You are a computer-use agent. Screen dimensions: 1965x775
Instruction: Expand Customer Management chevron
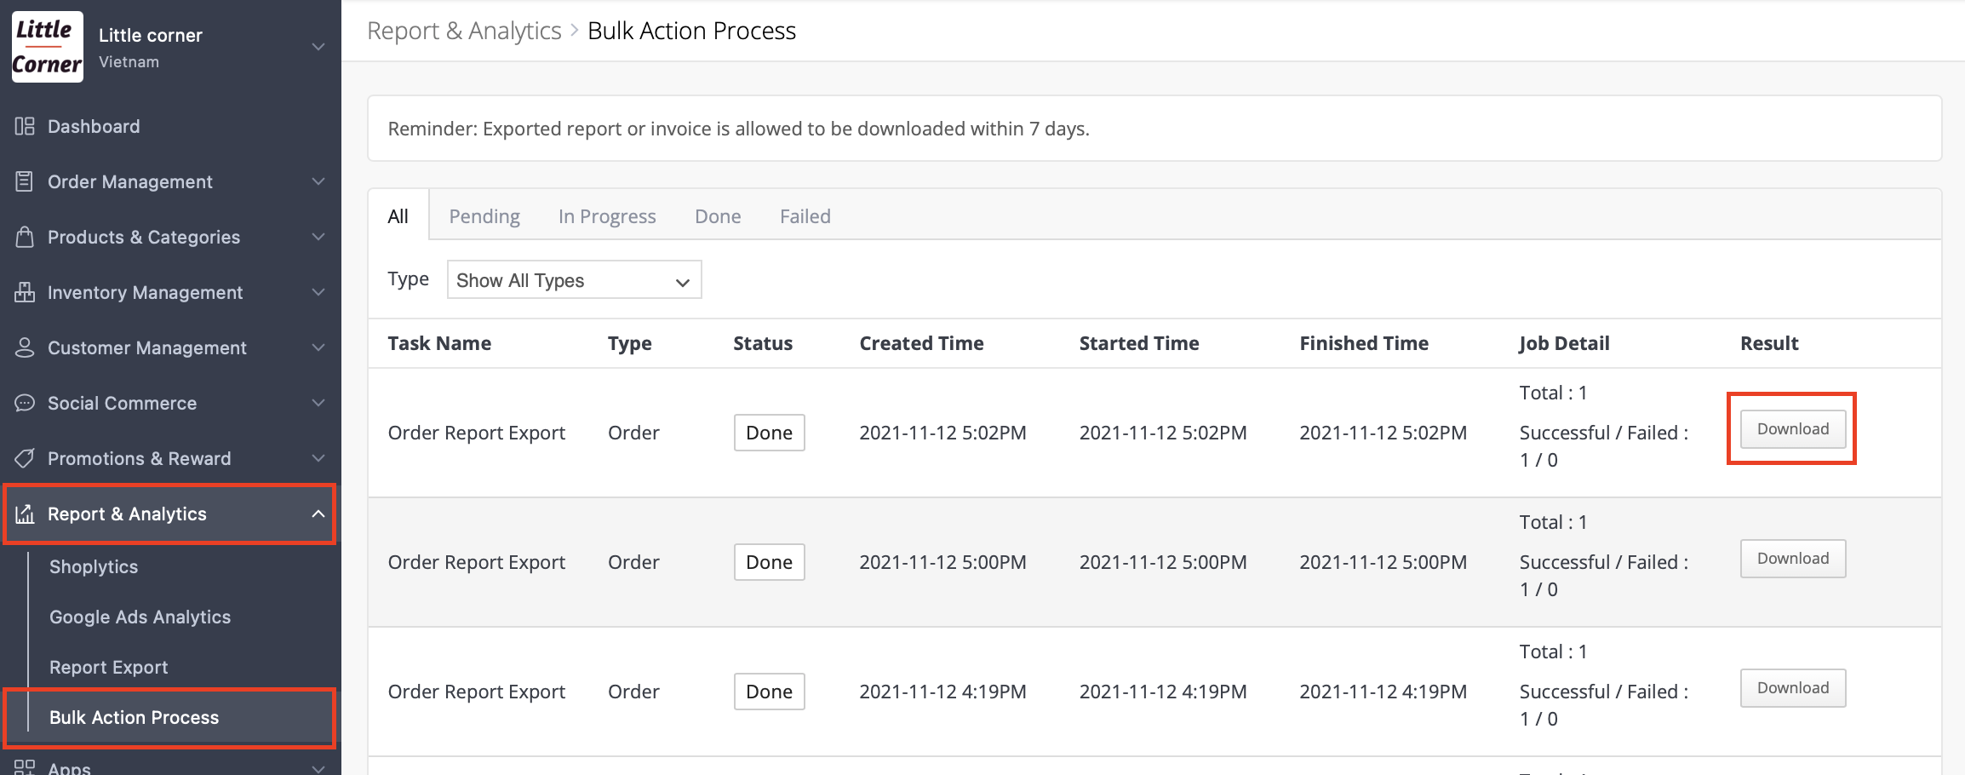[318, 347]
